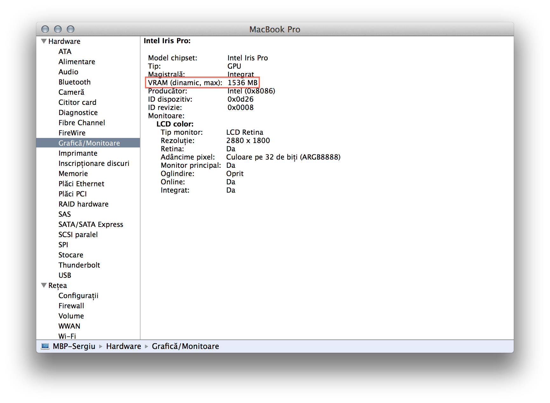
Task: Select Diagnostice in the sidebar
Action: point(78,113)
